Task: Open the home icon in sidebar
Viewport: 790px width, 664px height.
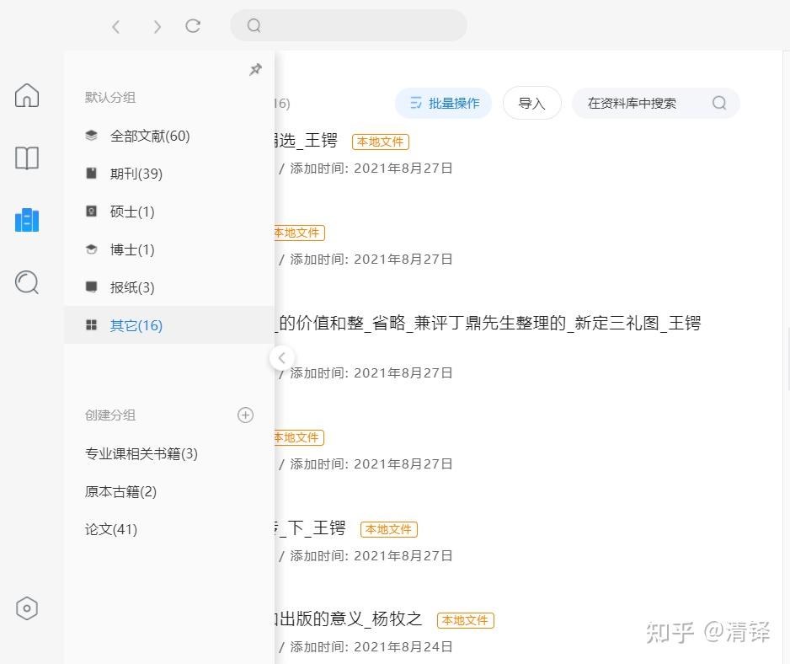Action: point(27,95)
